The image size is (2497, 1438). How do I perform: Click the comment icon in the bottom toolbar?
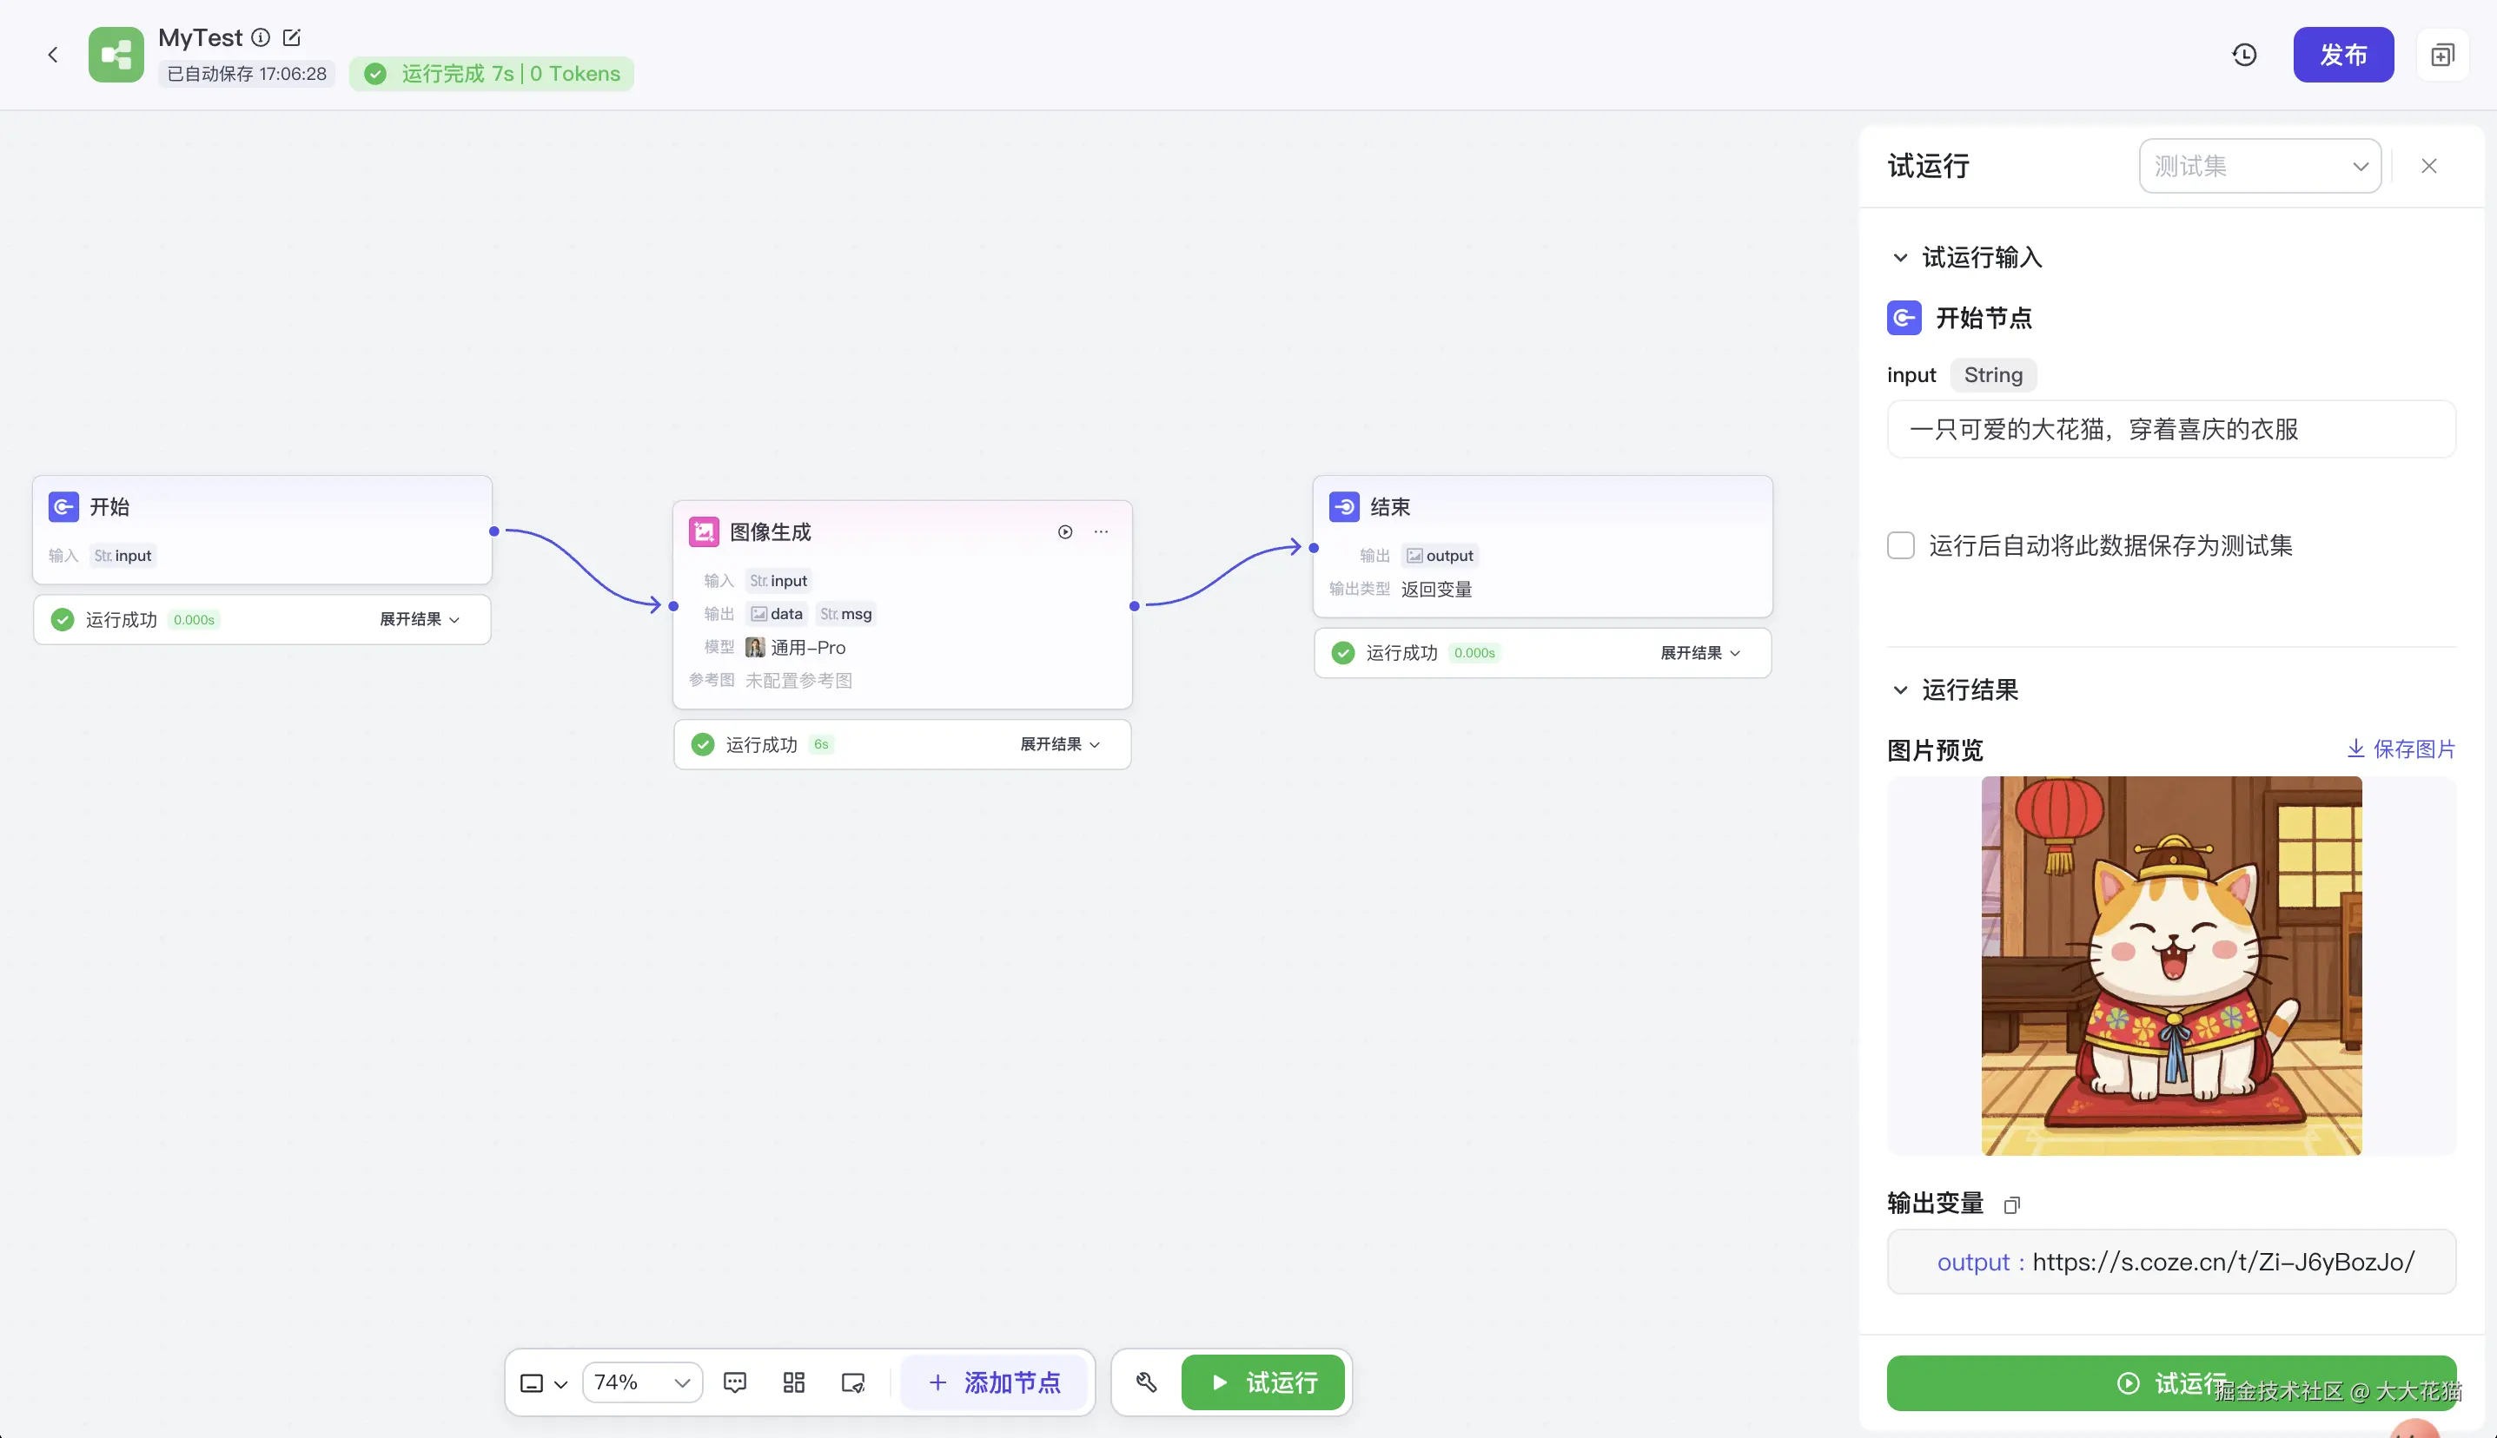[x=734, y=1382]
